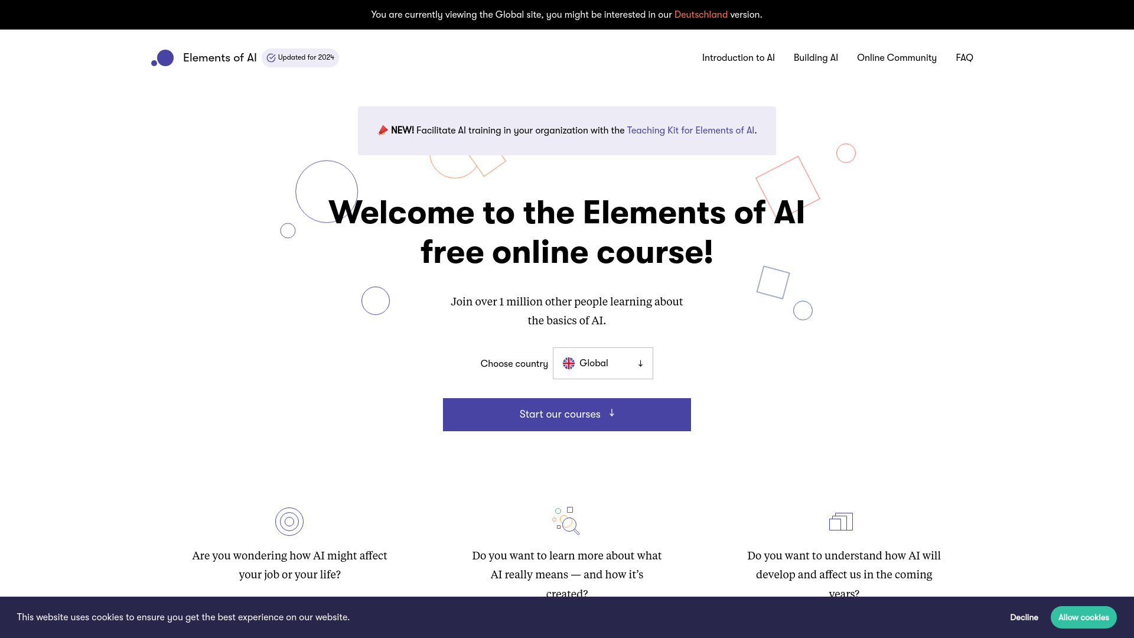
Task: Click the stacked panels icon
Action: point(840,521)
